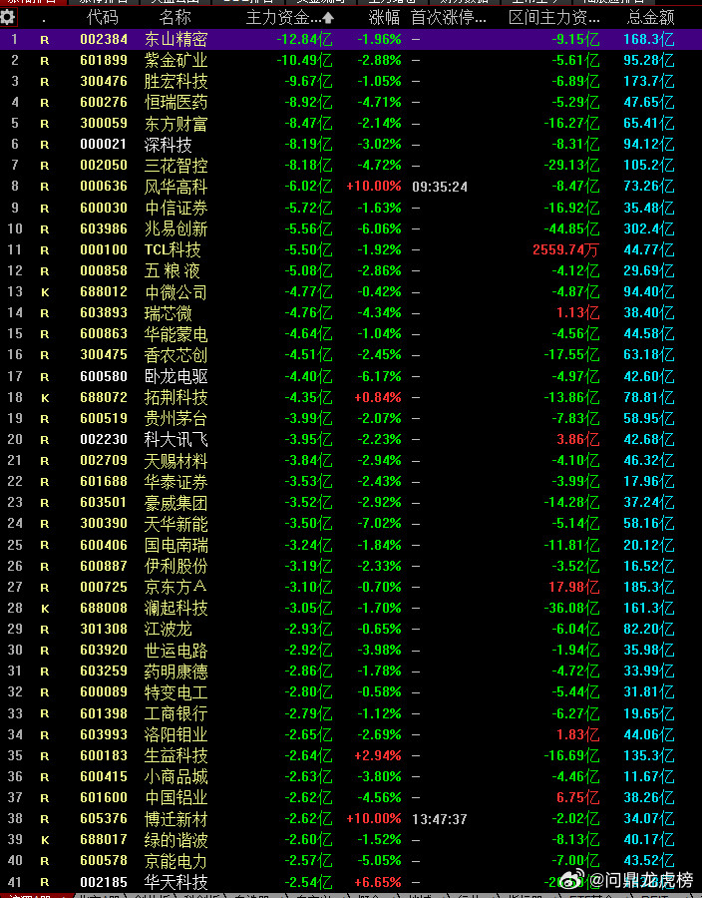Click the first limit-up time 13:47:37
The image size is (702, 898).
tap(440, 819)
